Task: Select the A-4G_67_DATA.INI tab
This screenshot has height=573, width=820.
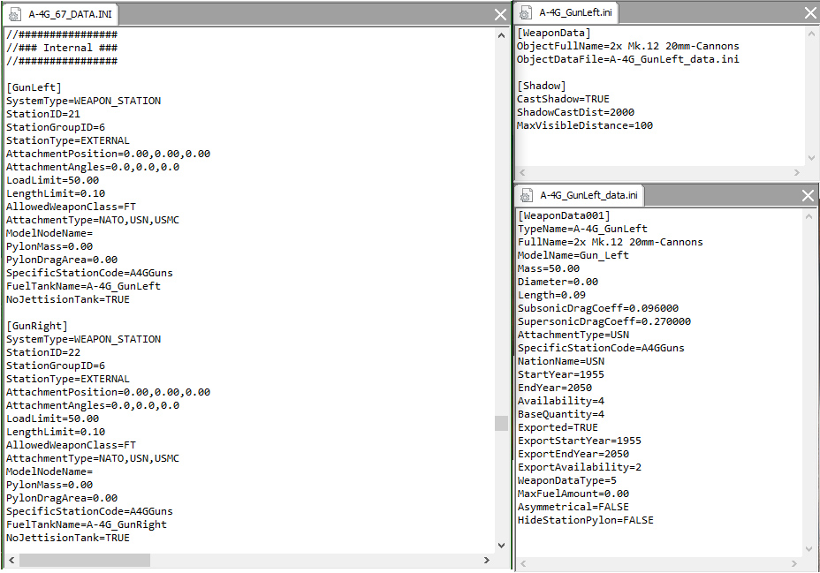Action: coord(61,14)
